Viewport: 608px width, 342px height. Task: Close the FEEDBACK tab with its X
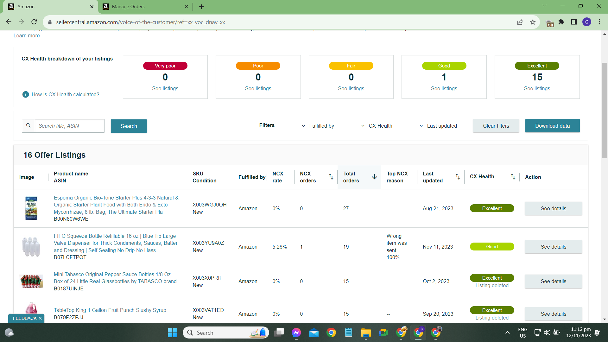coord(40,318)
